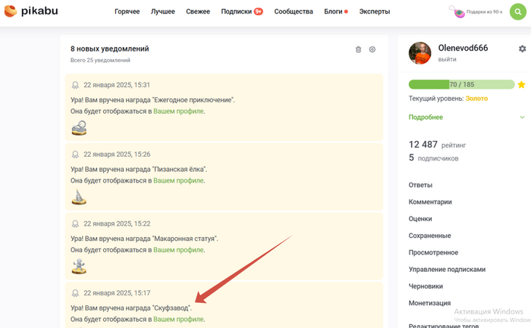Click the Pikabu logo icon
531x328 pixels.
click(x=11, y=11)
